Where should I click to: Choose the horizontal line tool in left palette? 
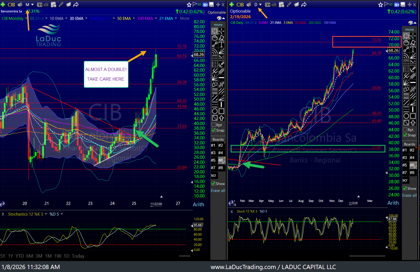click(222, 78)
